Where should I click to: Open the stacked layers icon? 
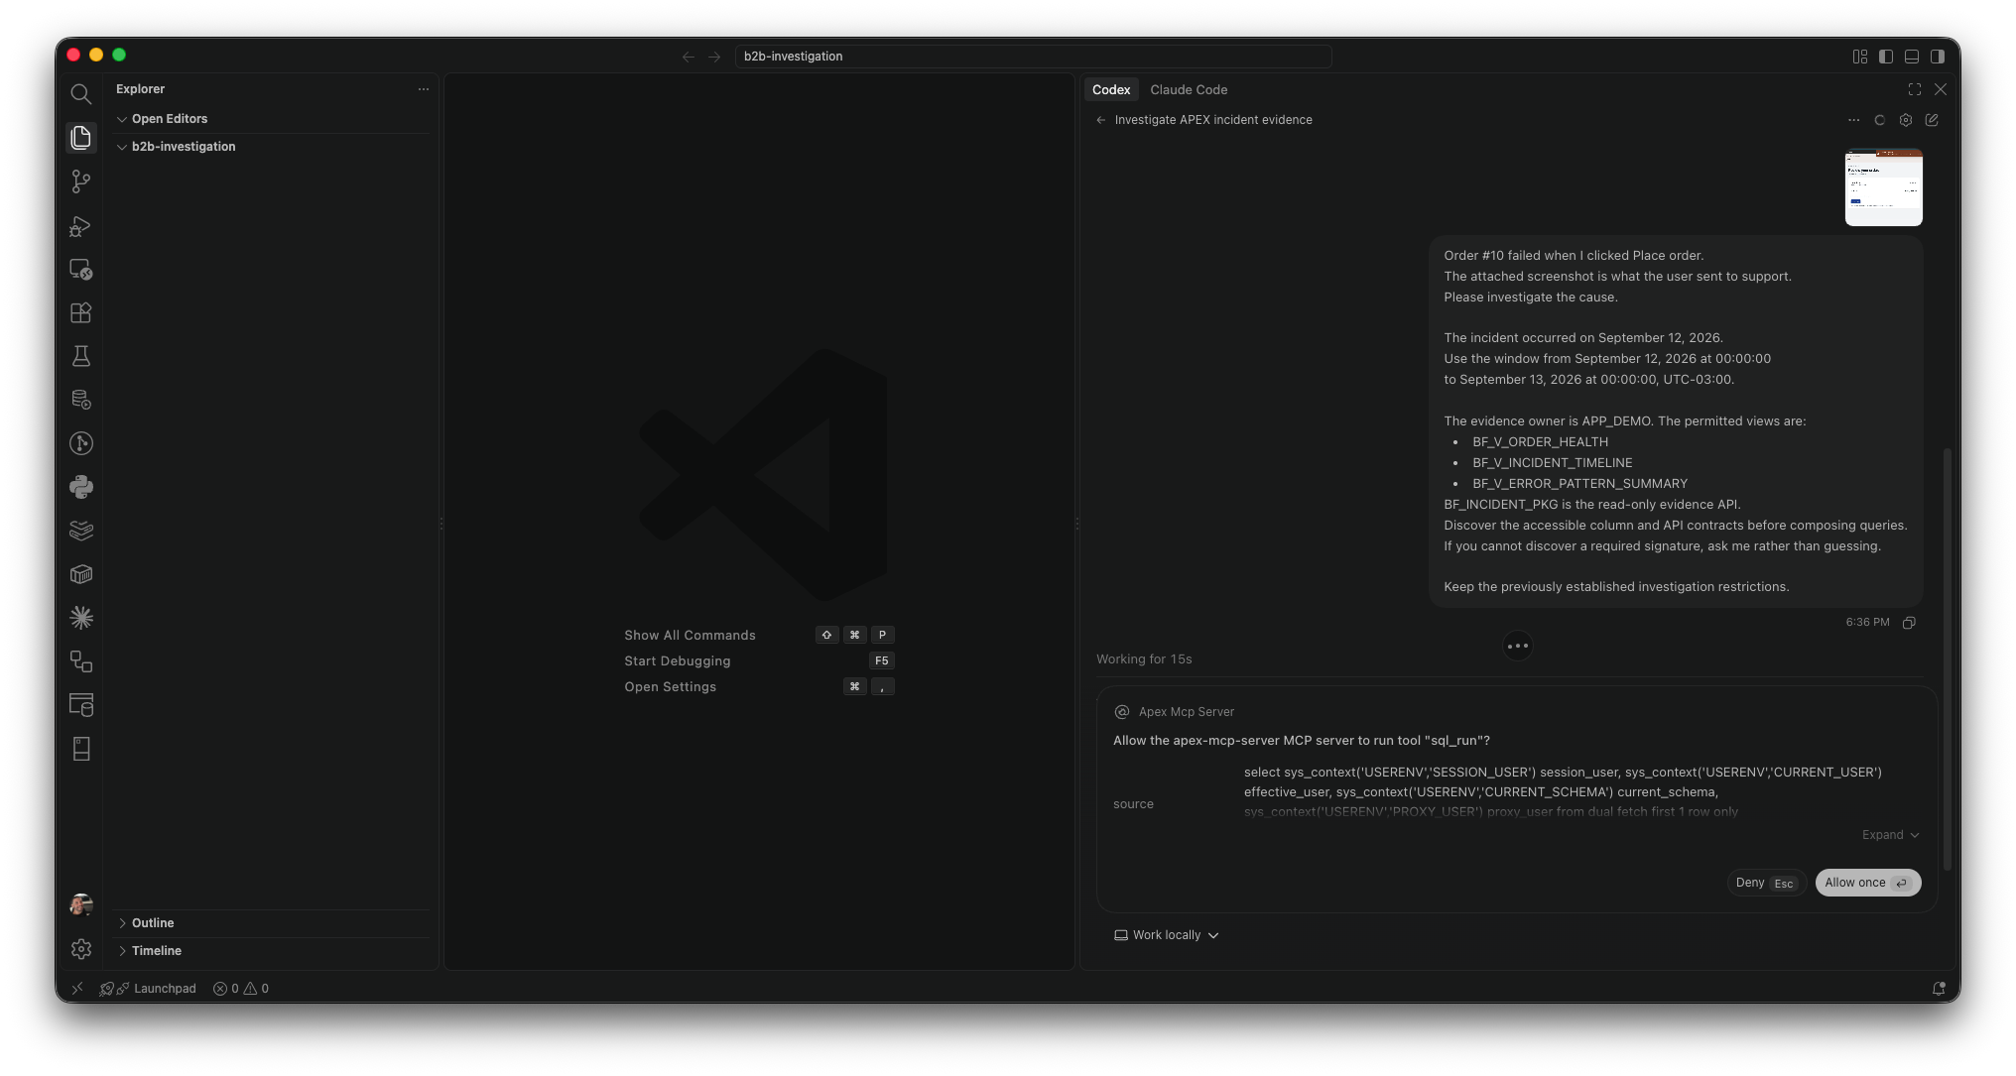point(81,531)
